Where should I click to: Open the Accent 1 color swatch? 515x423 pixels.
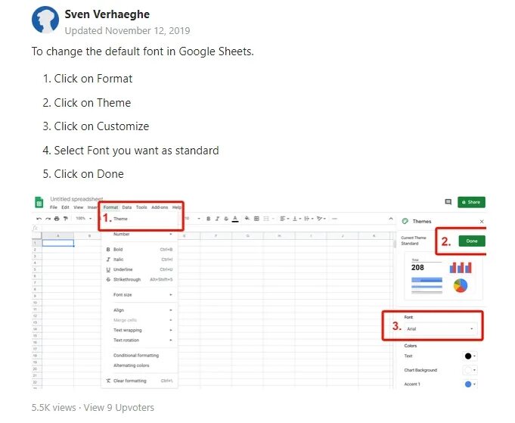470,384
